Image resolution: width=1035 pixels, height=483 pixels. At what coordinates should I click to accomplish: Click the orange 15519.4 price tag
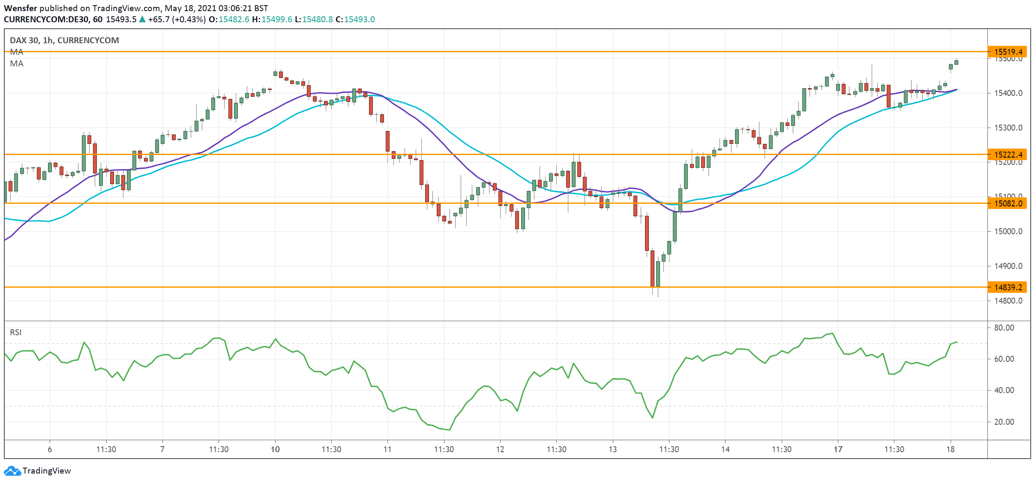click(x=1008, y=52)
